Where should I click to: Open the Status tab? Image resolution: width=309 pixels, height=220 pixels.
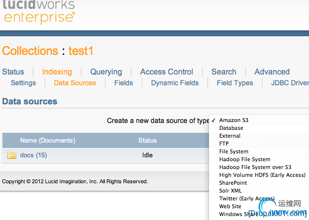click(13, 72)
